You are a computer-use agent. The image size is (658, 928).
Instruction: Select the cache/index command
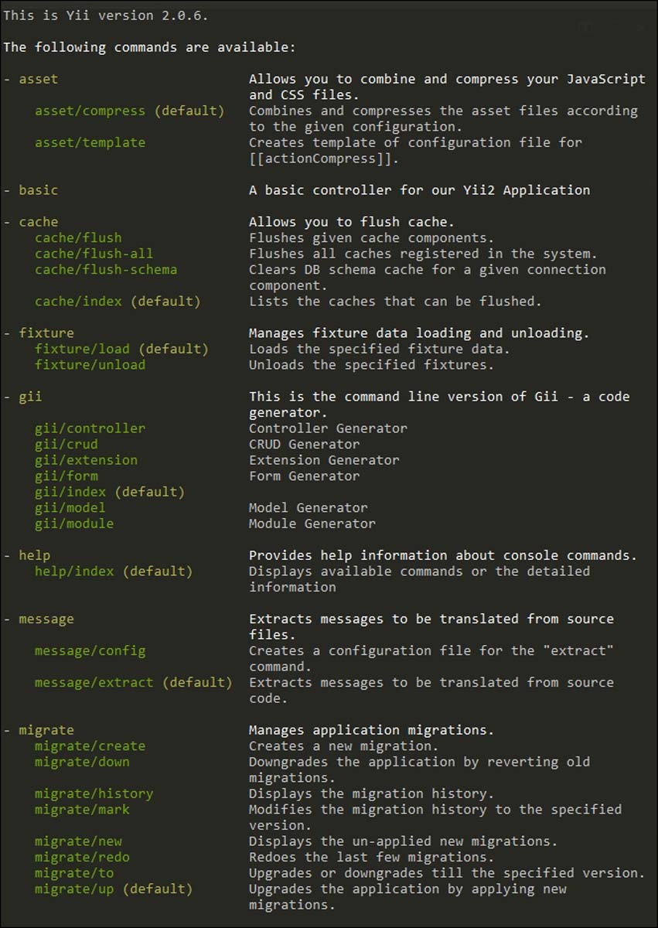coord(78,301)
